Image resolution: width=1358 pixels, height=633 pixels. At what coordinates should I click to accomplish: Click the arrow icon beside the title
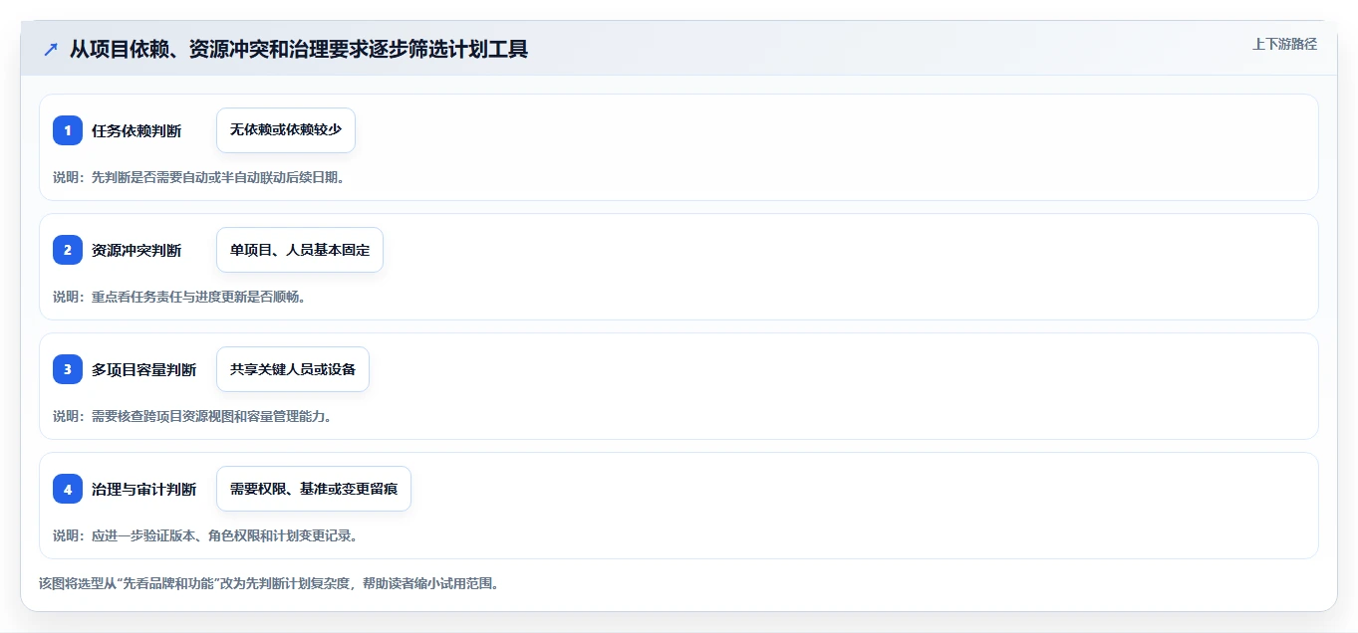point(51,49)
